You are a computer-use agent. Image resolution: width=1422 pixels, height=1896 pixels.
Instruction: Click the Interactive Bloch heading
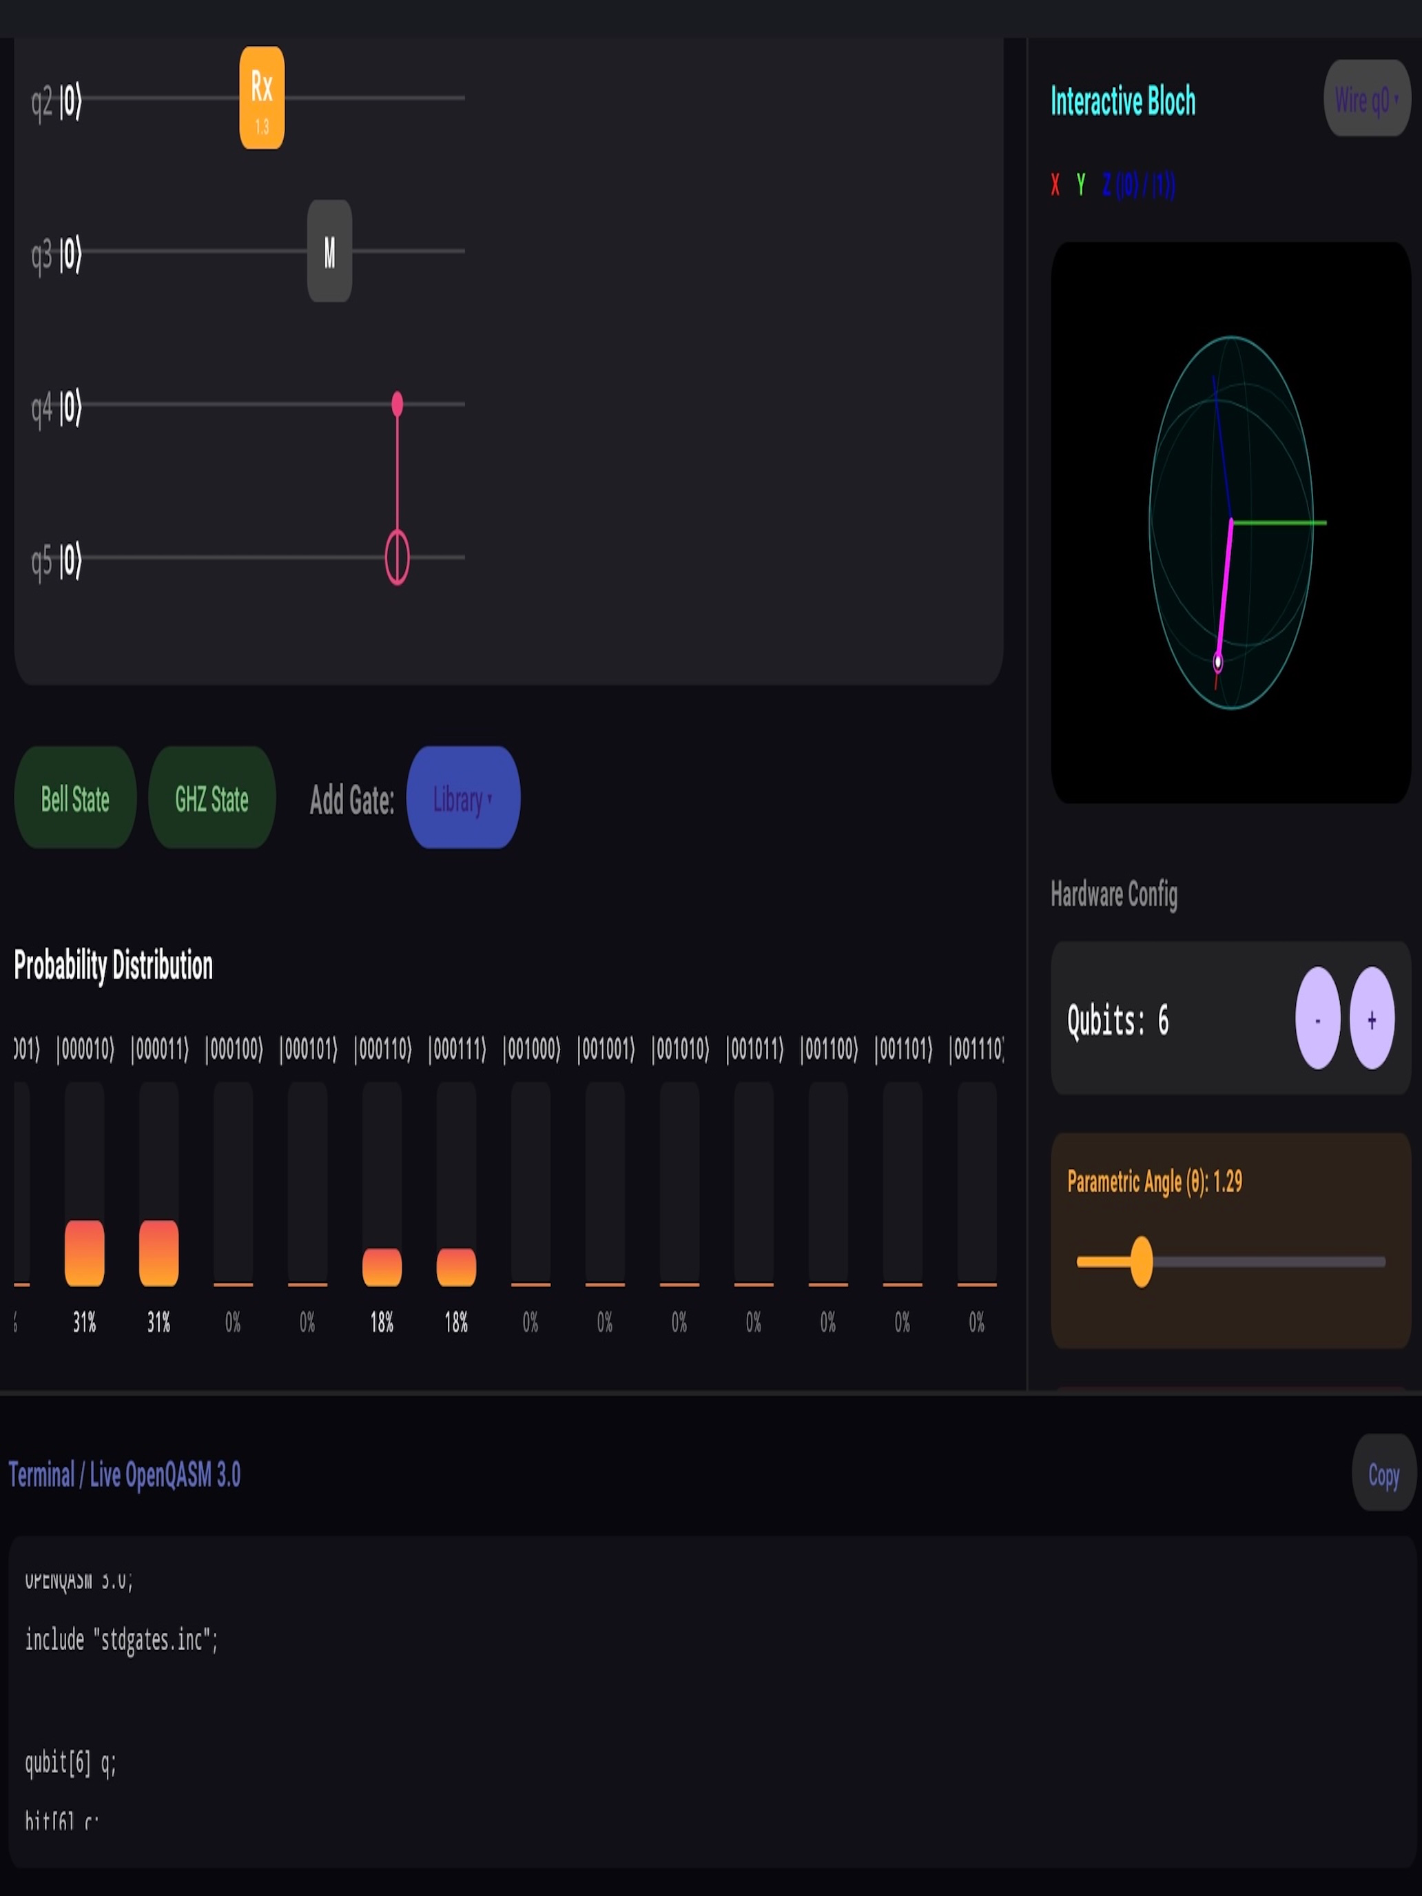point(1123,101)
